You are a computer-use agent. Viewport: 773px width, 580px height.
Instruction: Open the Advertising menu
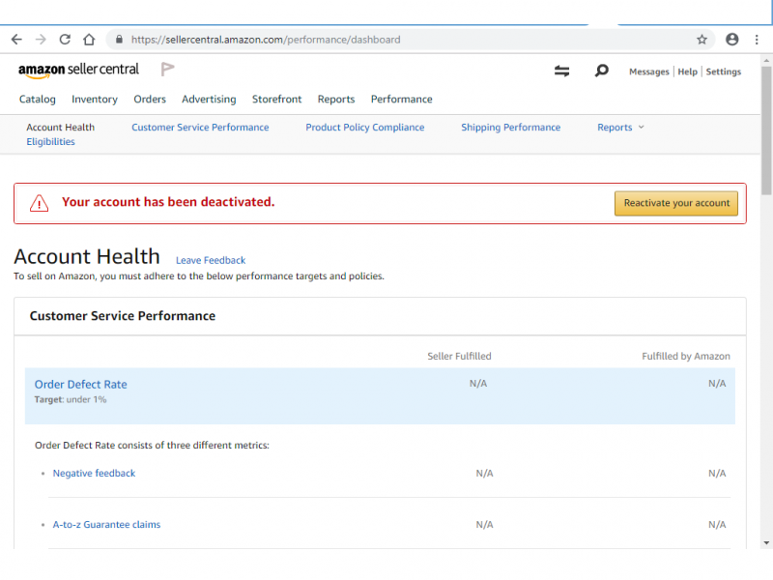coord(209,100)
